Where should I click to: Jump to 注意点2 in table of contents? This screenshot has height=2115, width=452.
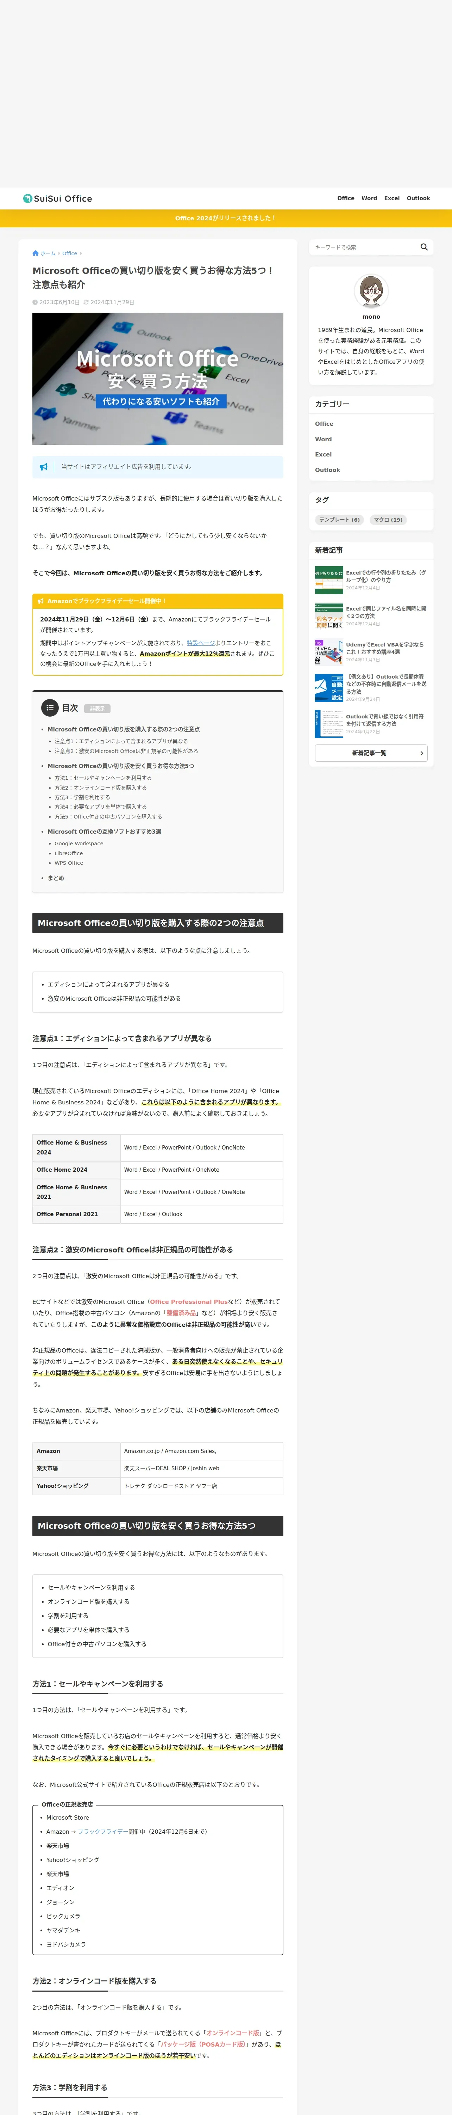[126, 751]
